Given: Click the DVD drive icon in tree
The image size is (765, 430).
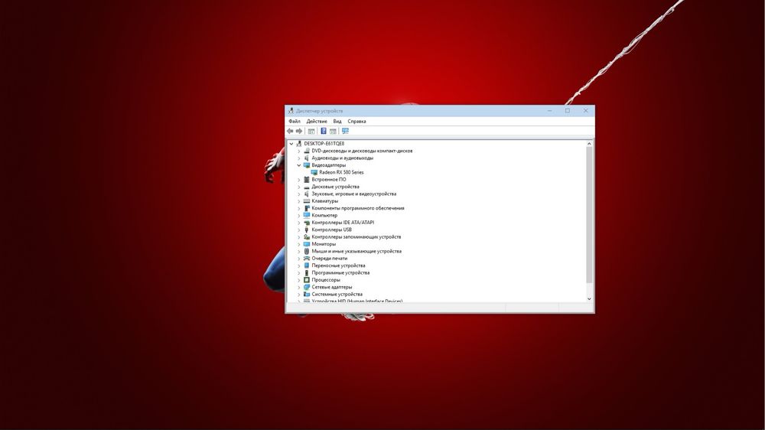Looking at the screenshot, I should [307, 151].
